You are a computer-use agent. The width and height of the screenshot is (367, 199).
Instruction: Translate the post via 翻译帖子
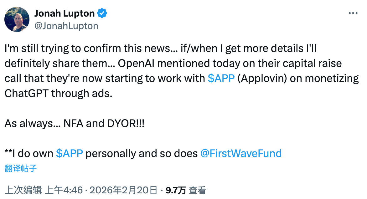click(x=21, y=169)
